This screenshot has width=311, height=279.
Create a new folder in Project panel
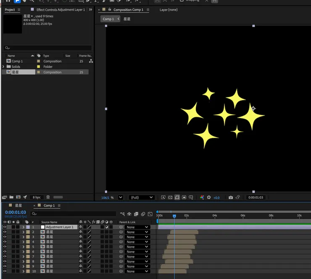point(11,197)
